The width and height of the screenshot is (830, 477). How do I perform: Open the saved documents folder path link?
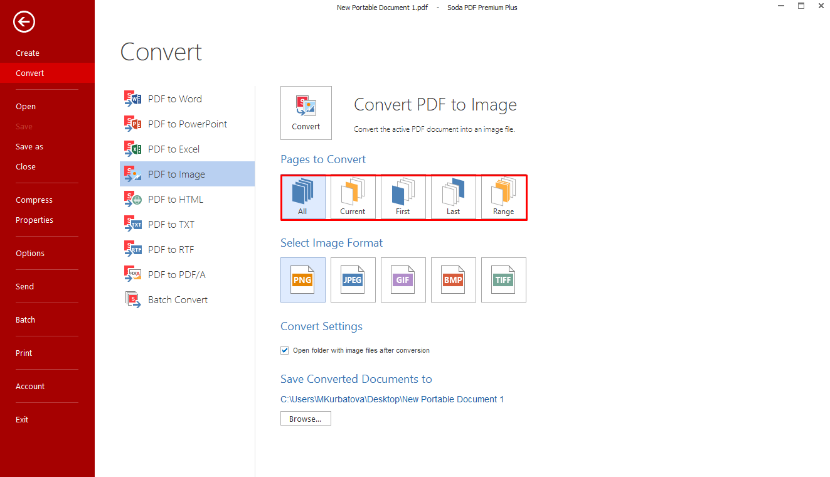click(392, 399)
